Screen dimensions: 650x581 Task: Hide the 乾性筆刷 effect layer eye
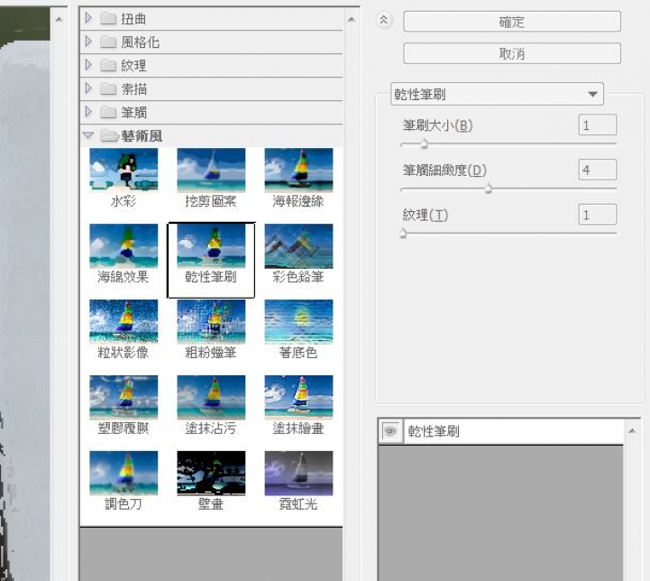(390, 431)
